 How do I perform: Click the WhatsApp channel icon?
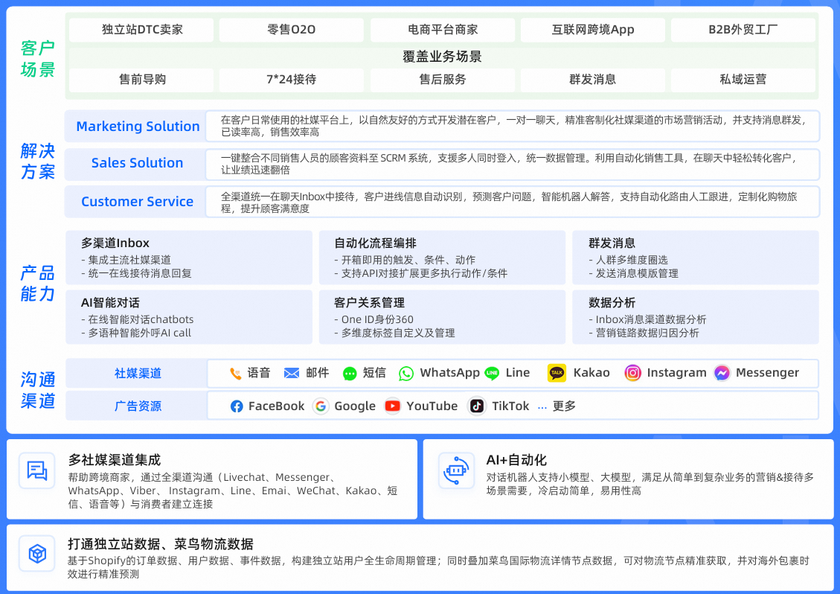(x=405, y=373)
